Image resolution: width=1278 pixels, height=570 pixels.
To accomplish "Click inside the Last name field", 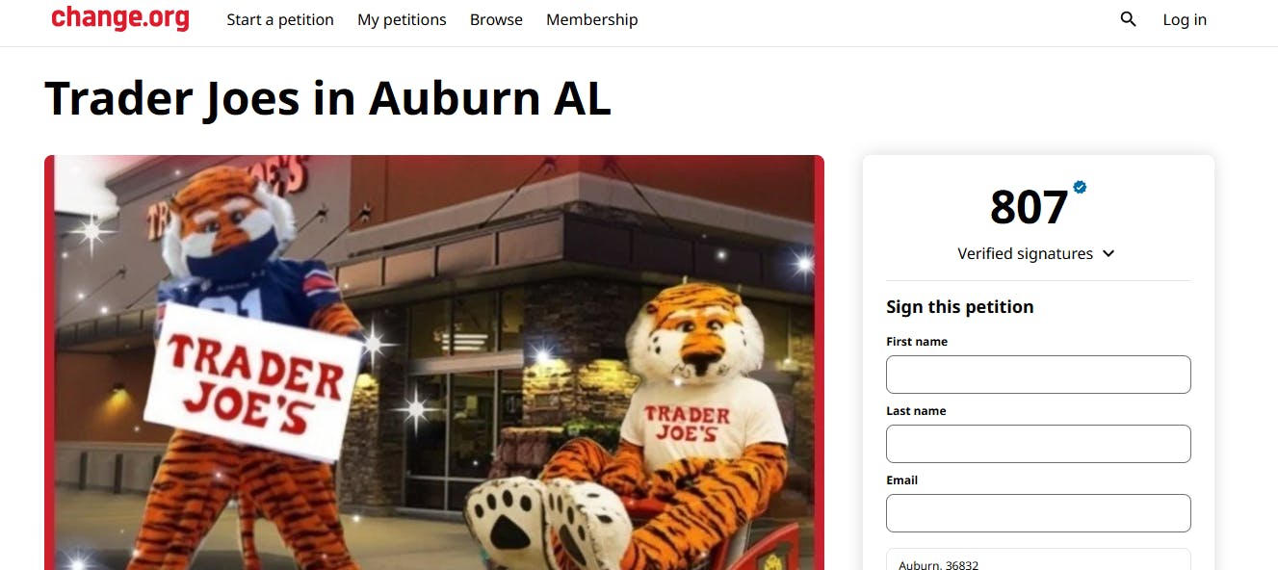I will coord(1038,443).
